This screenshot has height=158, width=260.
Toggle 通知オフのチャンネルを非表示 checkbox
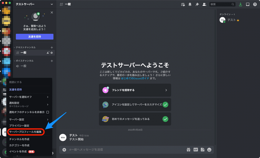click(47, 112)
